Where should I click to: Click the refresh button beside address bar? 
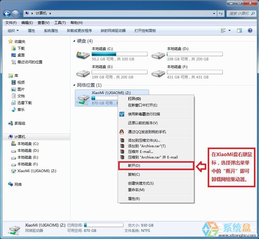(x=221, y=13)
